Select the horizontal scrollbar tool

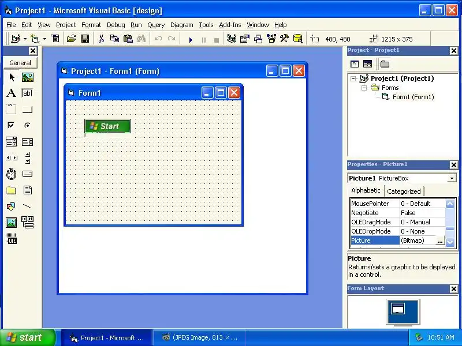(12, 158)
